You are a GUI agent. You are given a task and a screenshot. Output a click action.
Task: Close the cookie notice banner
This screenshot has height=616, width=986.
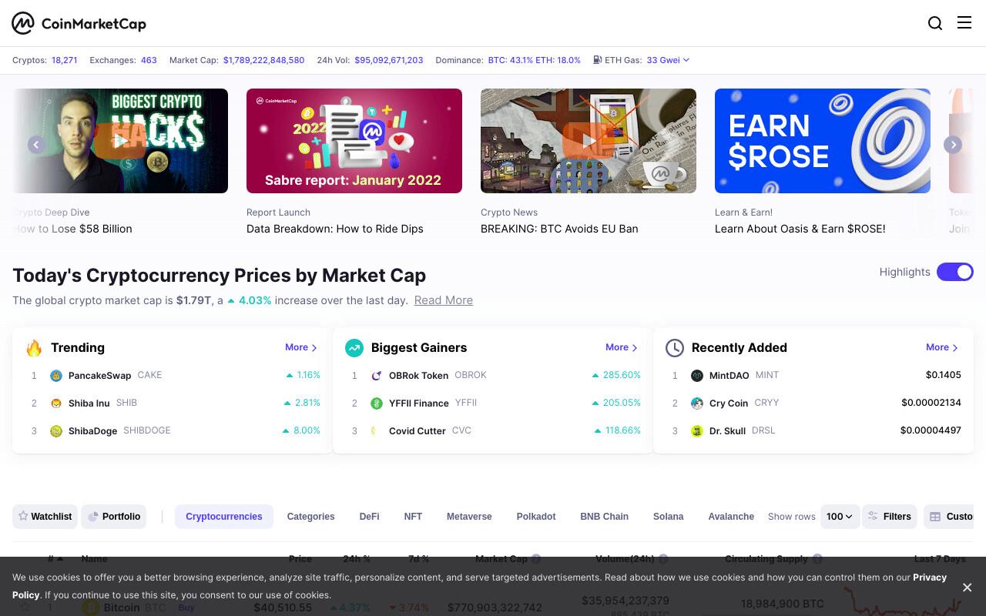(x=967, y=588)
